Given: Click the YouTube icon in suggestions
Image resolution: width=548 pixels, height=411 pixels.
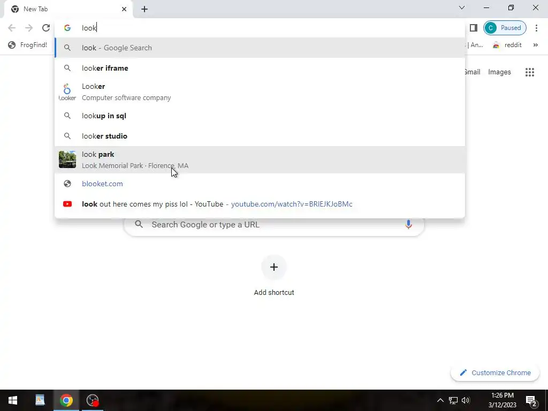Looking at the screenshot, I should tap(67, 204).
